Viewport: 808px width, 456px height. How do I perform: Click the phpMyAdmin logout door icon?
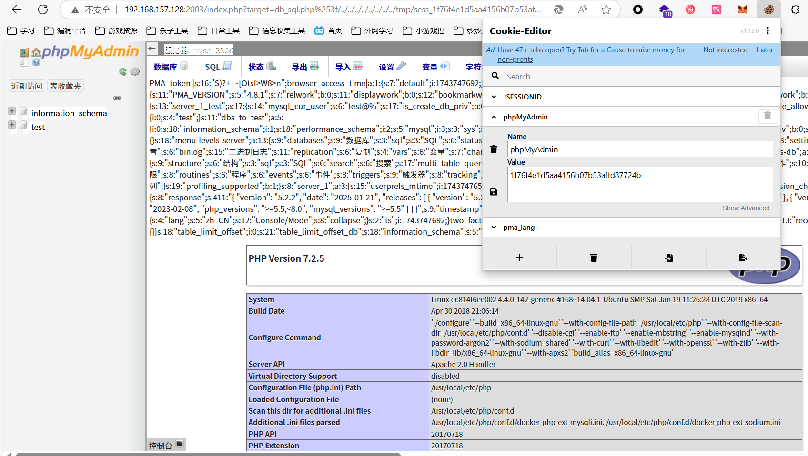pyautogui.click(x=24, y=53)
